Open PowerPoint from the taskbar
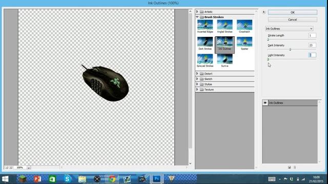The image size is (328, 184). [37, 179]
